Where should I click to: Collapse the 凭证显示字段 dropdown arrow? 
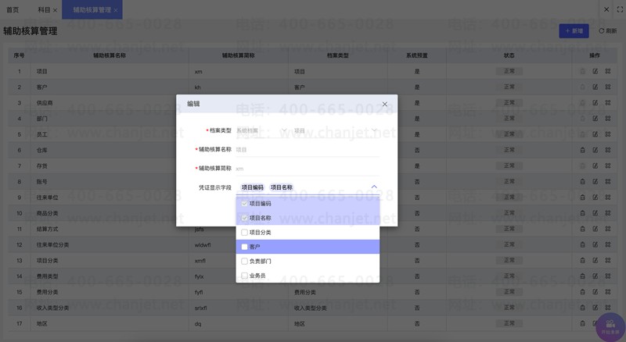[x=374, y=187]
